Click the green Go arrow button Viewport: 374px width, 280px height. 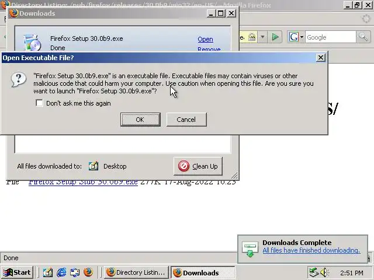tap(275, 37)
